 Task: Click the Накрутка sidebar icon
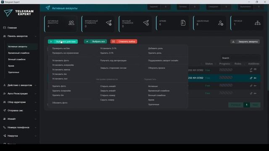[5, 136]
